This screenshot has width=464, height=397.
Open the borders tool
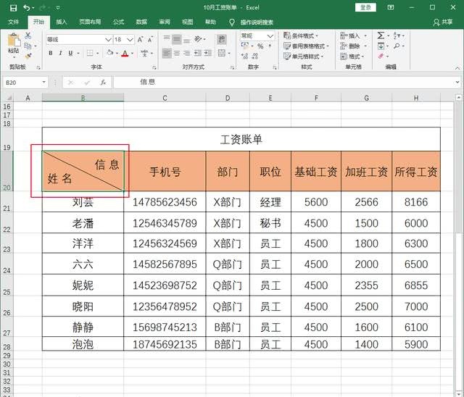point(90,53)
